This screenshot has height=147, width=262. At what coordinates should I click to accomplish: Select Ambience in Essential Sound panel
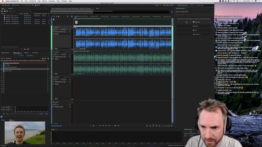click(194, 34)
